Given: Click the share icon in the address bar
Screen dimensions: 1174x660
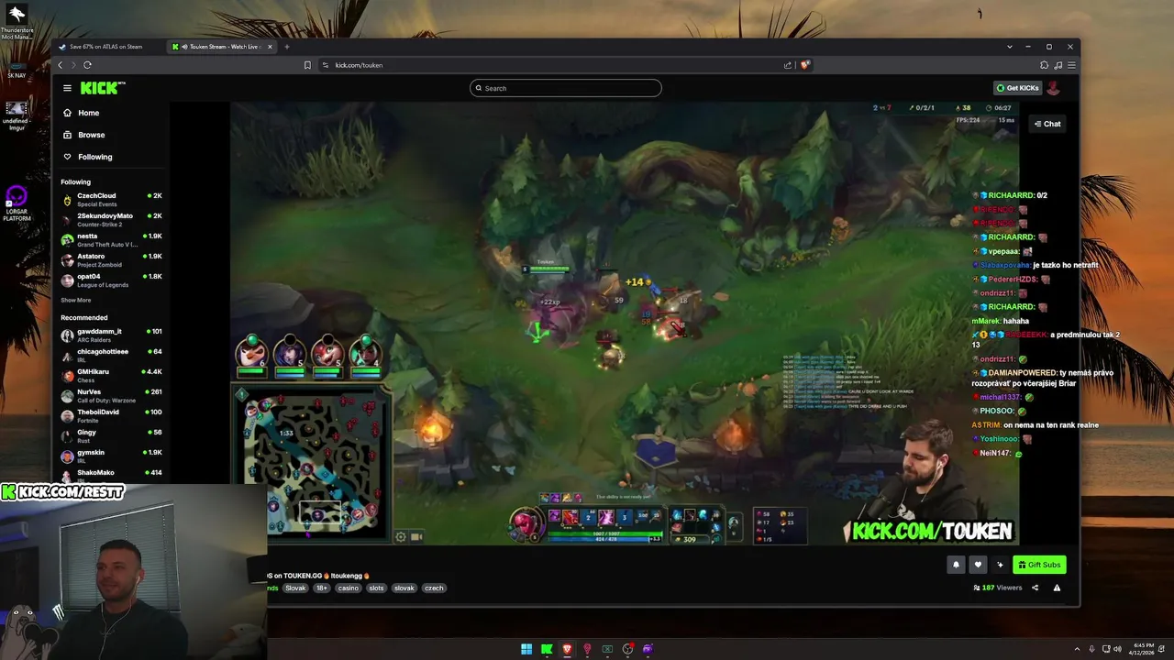Looking at the screenshot, I should (x=787, y=65).
